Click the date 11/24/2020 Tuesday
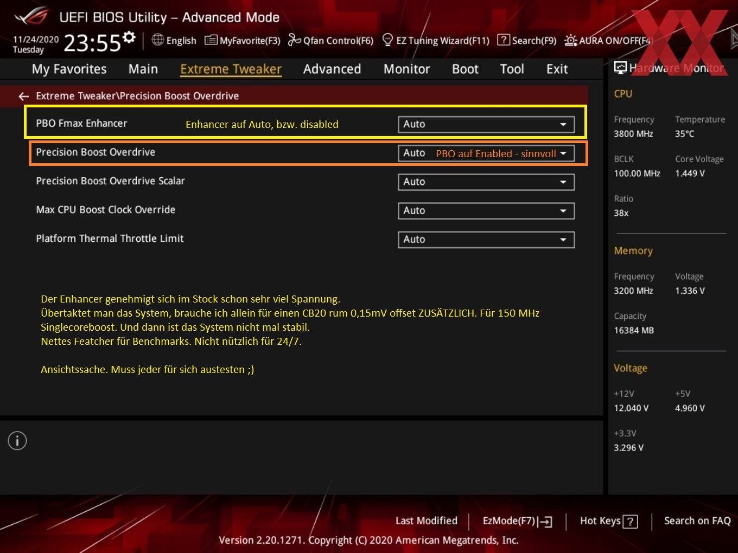738x553 pixels. [x=36, y=44]
